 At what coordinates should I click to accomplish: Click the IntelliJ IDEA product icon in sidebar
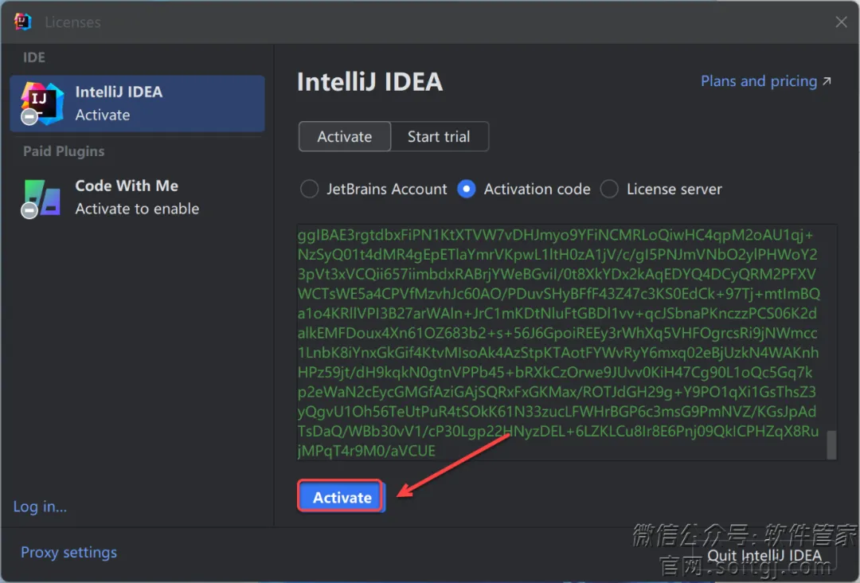pos(41,104)
